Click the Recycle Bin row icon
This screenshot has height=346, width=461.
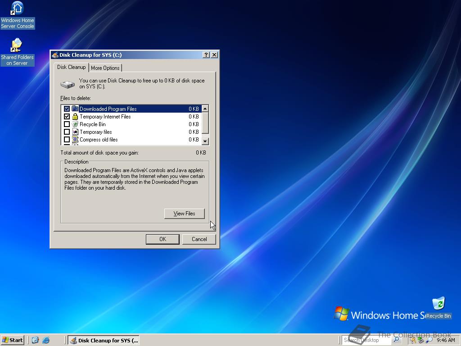coord(75,124)
